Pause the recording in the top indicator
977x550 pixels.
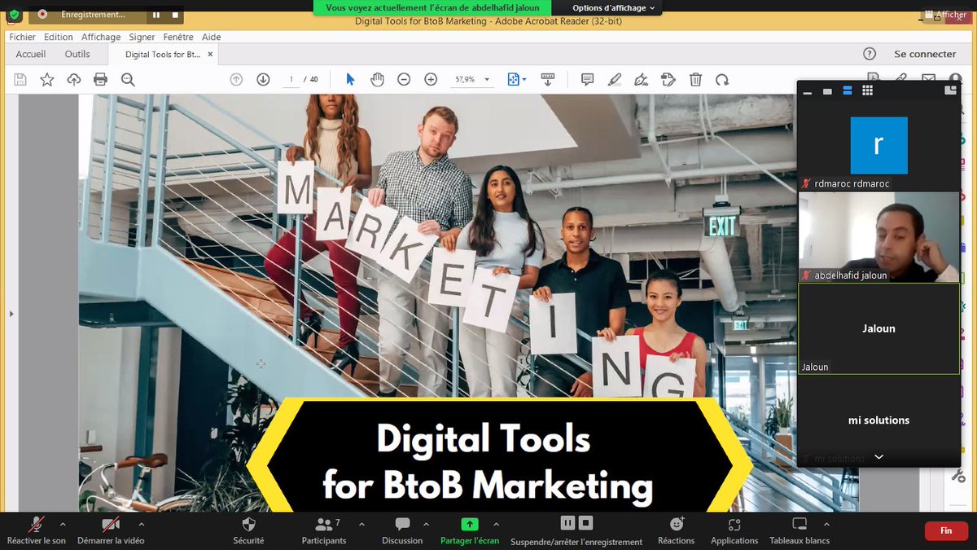click(x=156, y=15)
